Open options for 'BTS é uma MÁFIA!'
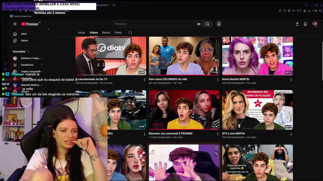The width and height of the screenshot is (323, 181). click(x=291, y=134)
